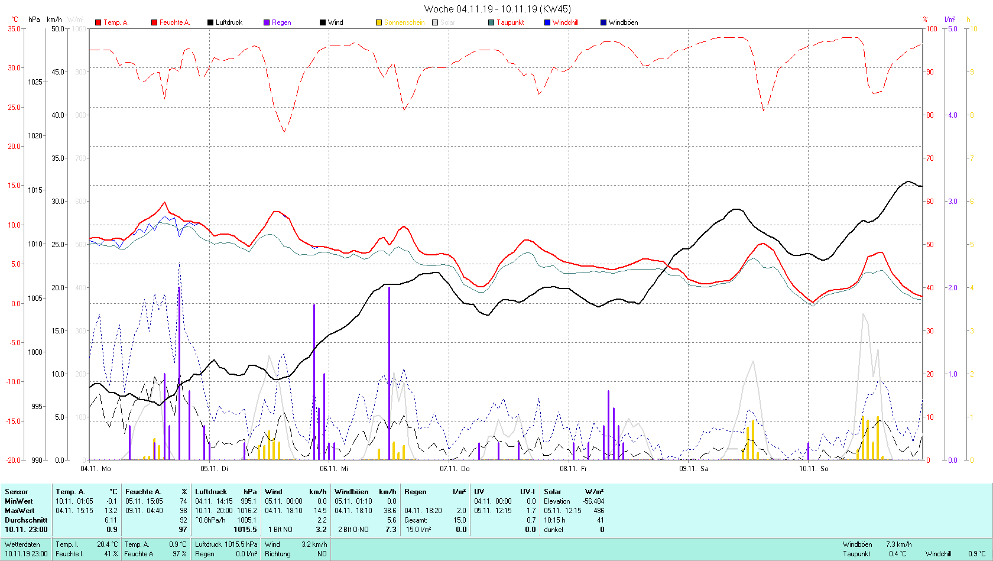The height and width of the screenshot is (561, 993).
Task: Click the 'UV-I' column header
Action: [528, 492]
